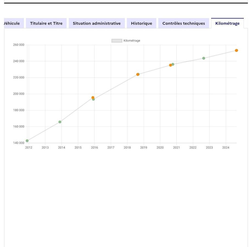Click the 260 000 y-axis label
252x247 pixels.
[19, 45]
